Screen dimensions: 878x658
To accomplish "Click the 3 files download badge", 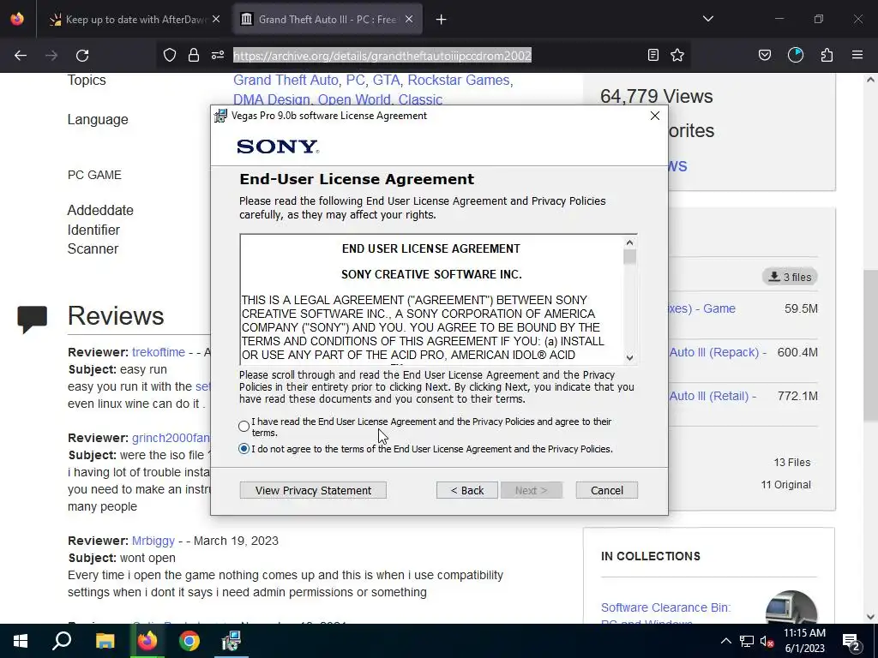I will click(790, 277).
